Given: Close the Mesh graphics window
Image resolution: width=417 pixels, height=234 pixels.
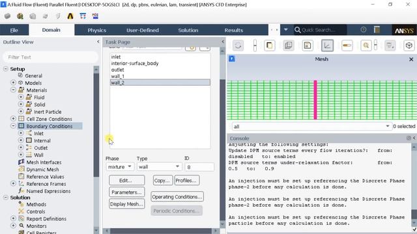Looking at the screenshot, I should (x=411, y=59).
